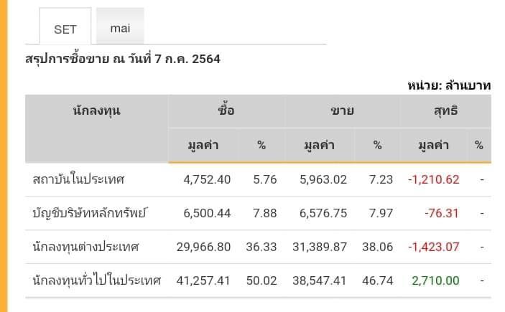Click the green net value 2,710.00

click(x=435, y=281)
